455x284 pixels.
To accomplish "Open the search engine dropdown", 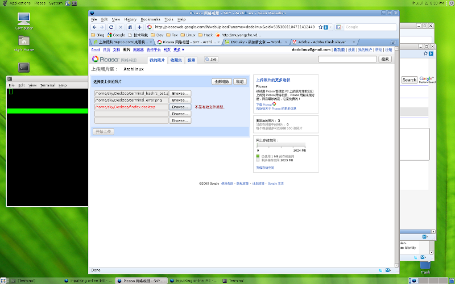I will pos(339,27).
